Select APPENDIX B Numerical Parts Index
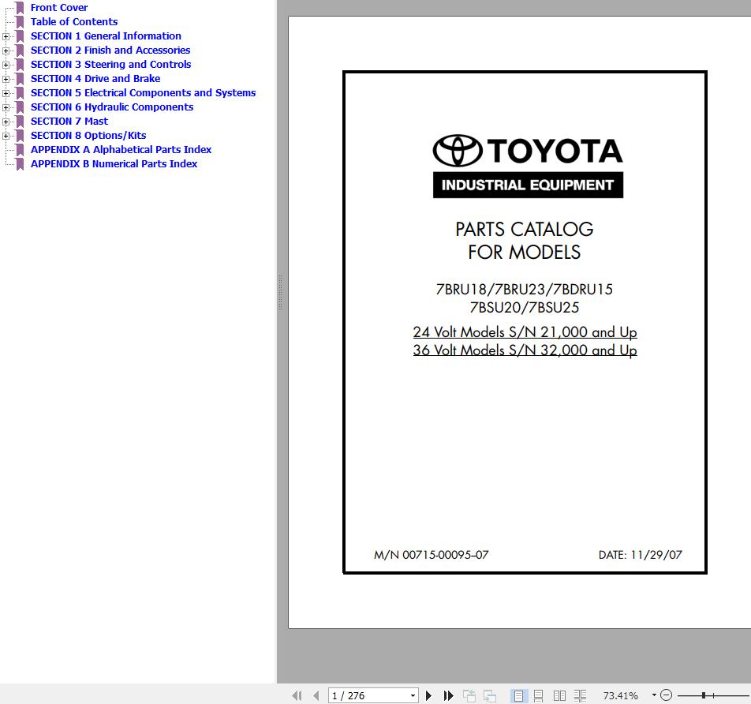 [x=114, y=164]
